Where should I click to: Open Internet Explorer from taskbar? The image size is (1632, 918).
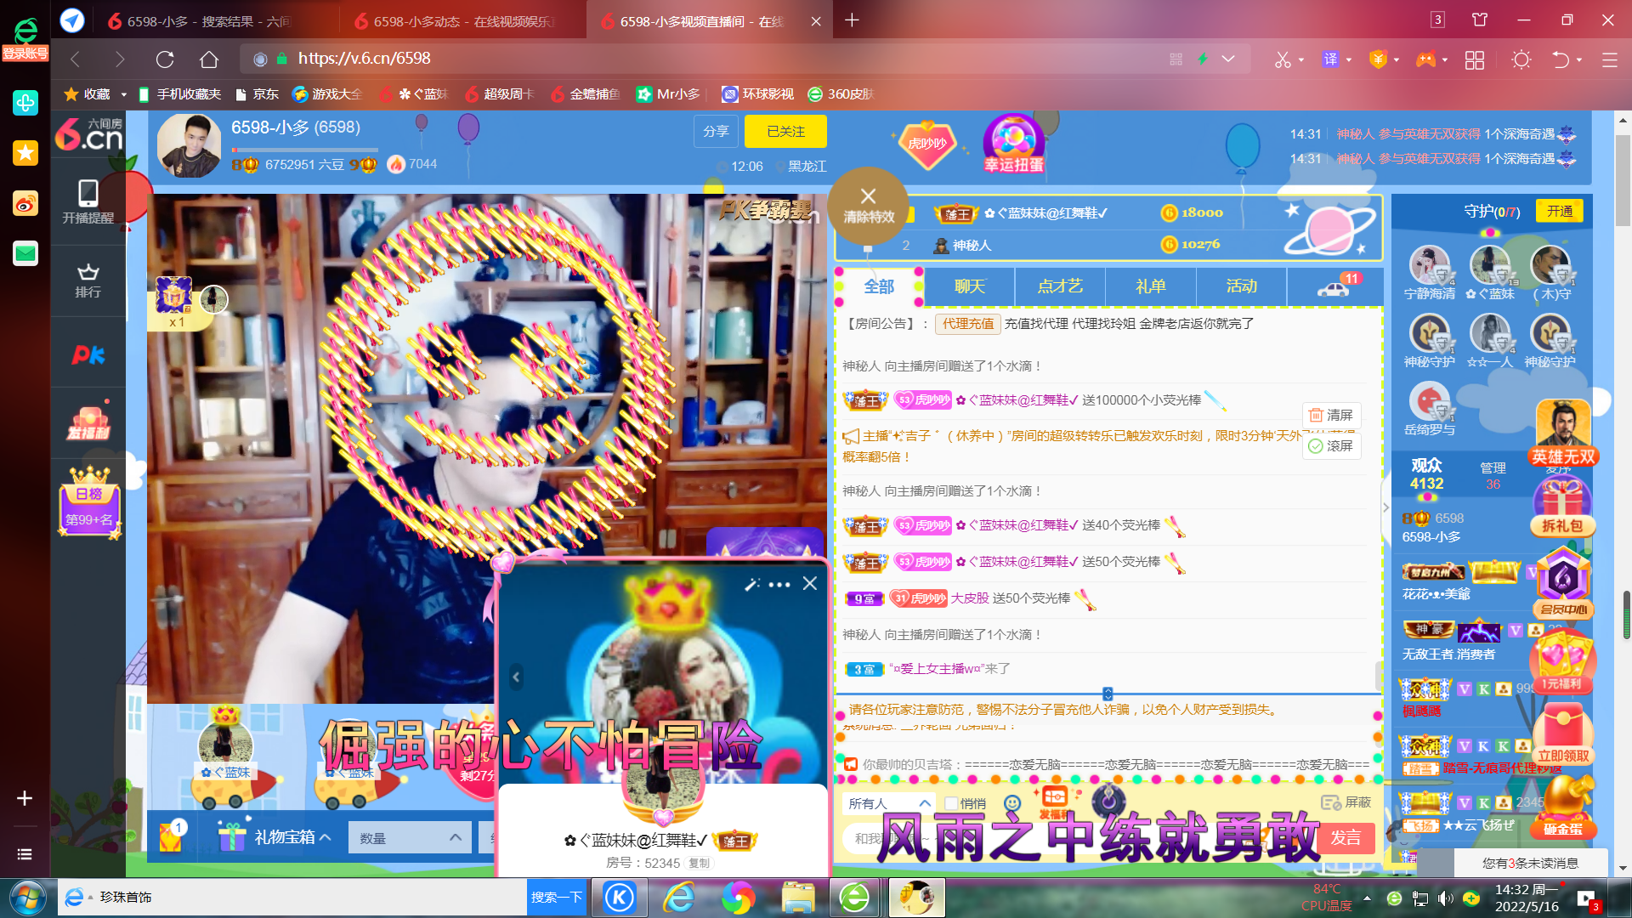coord(678,898)
